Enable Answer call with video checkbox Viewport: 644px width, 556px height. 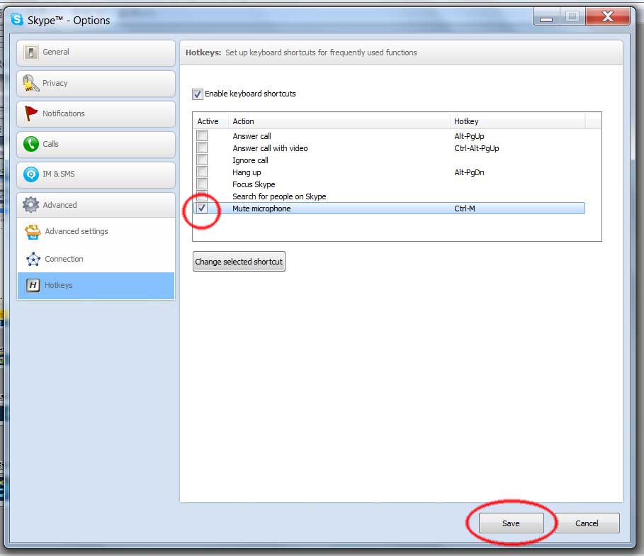pos(202,148)
